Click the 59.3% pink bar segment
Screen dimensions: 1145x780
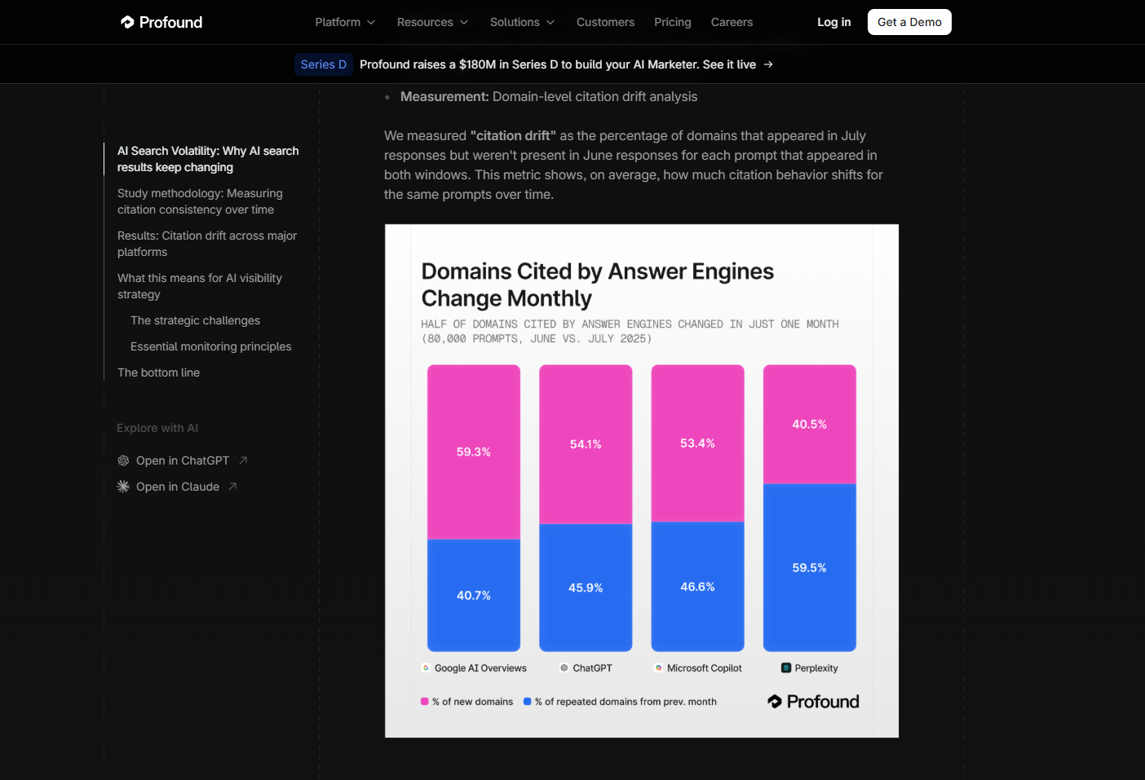tap(474, 452)
